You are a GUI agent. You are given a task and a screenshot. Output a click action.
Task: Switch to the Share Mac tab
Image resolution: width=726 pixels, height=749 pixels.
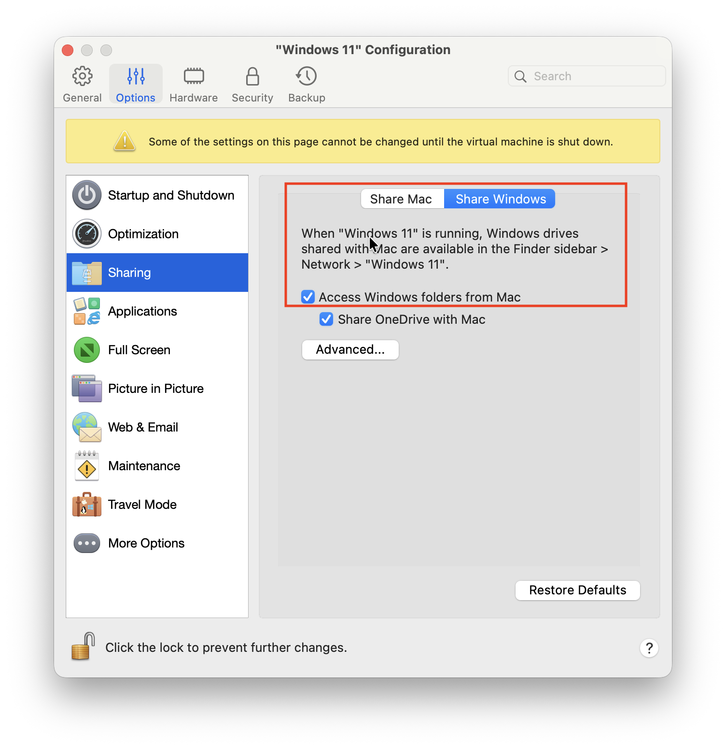coord(403,199)
